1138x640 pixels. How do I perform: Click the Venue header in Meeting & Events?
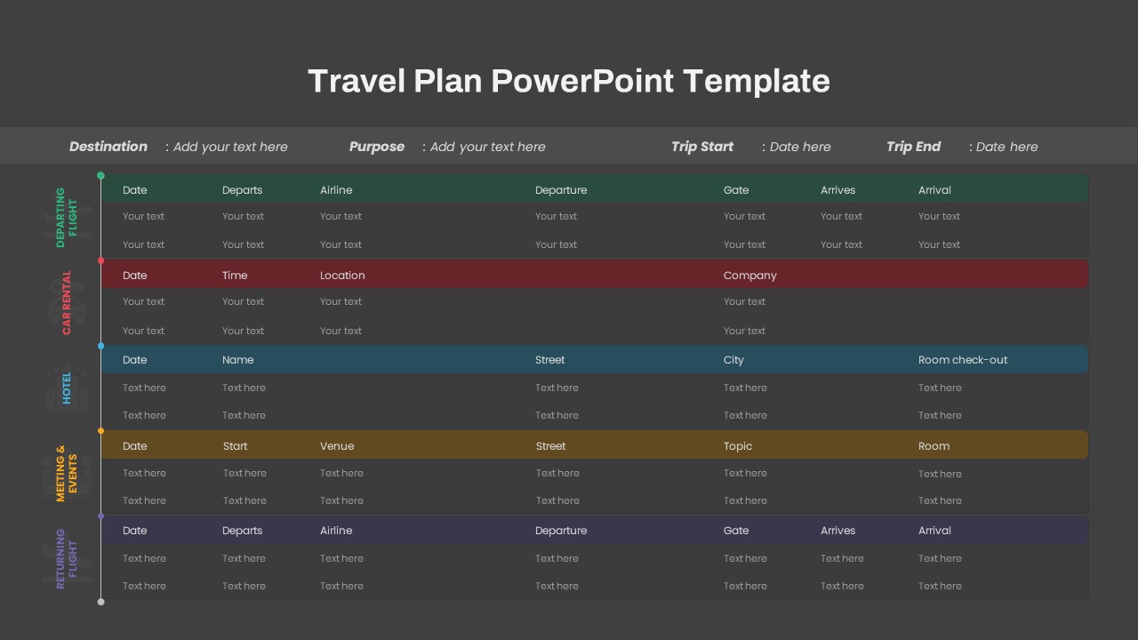coord(337,446)
